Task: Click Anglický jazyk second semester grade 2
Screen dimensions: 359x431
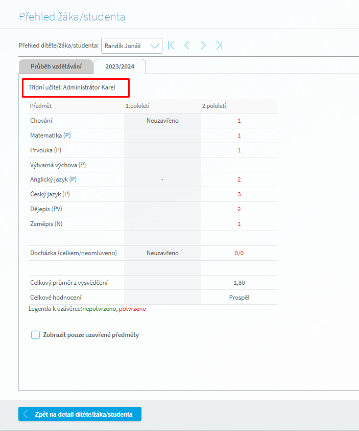Action: tap(239, 179)
